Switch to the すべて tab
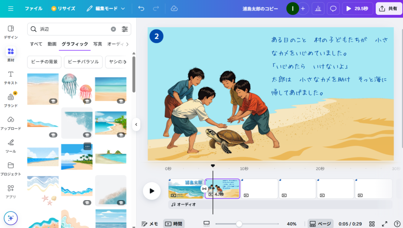The image size is (403, 228). click(x=36, y=44)
